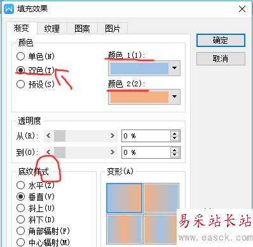Click left arrow of 从(R) transparency slider
Viewport: 253px width, 247px height.
tap(48, 136)
